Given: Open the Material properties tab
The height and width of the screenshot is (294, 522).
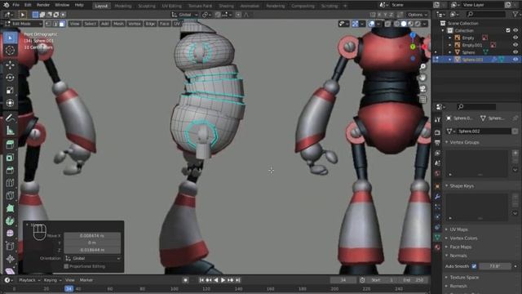Looking at the screenshot, I should [x=437, y=247].
